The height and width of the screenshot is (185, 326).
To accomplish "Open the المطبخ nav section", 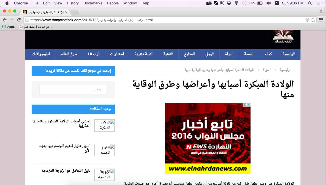I will 189,54.
